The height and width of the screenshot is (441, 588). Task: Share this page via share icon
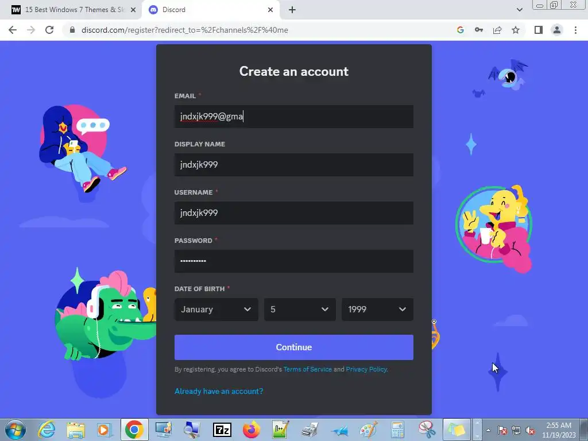(x=497, y=30)
